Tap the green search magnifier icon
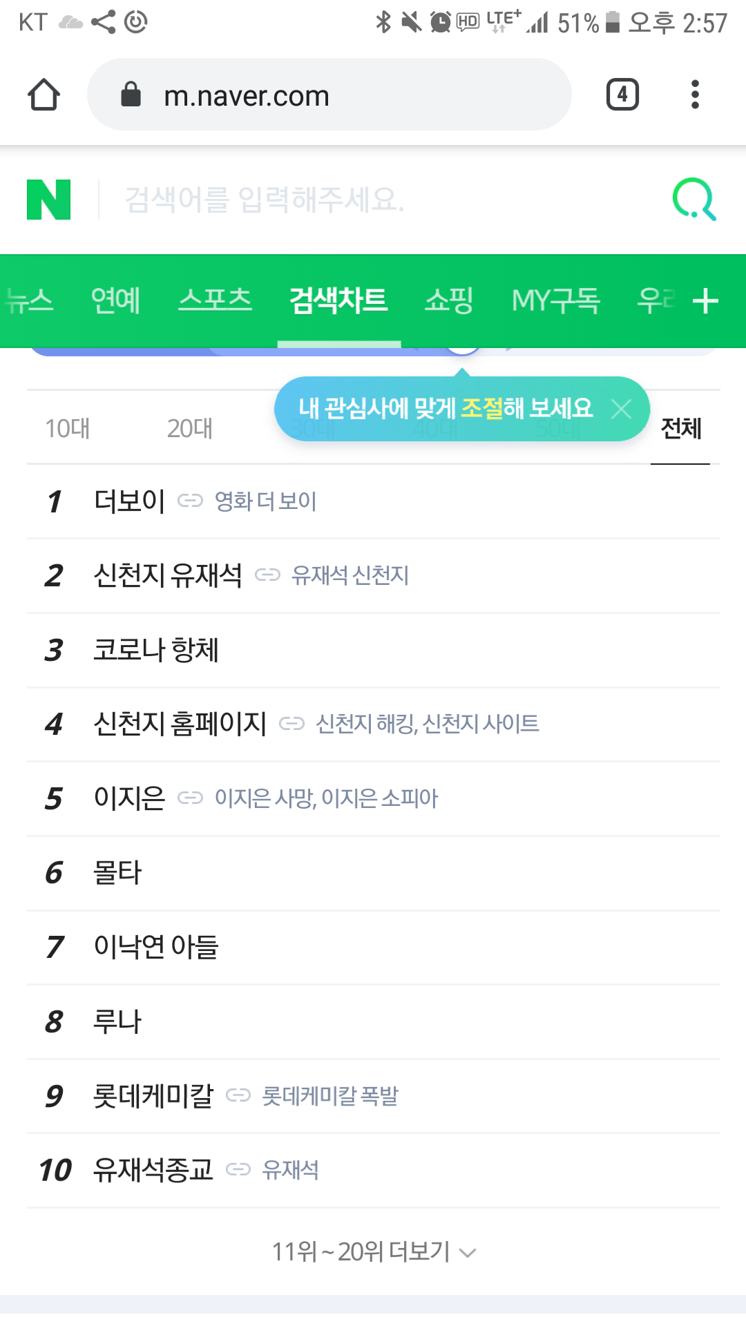This screenshot has height=1326, width=746. [x=694, y=200]
